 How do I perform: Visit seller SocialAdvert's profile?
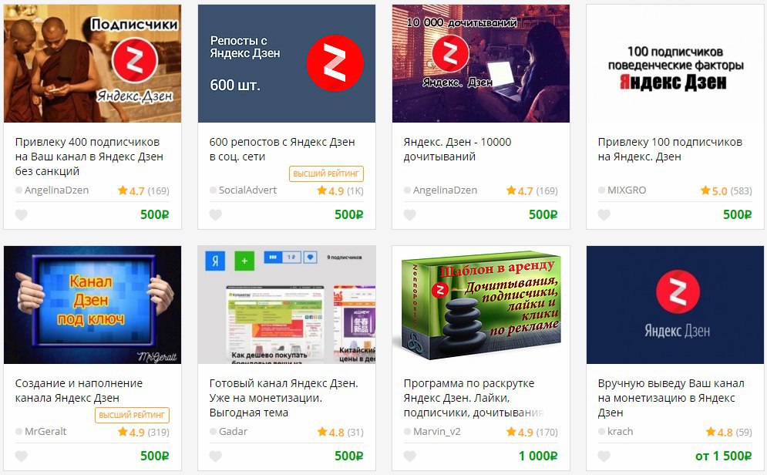[x=247, y=190]
